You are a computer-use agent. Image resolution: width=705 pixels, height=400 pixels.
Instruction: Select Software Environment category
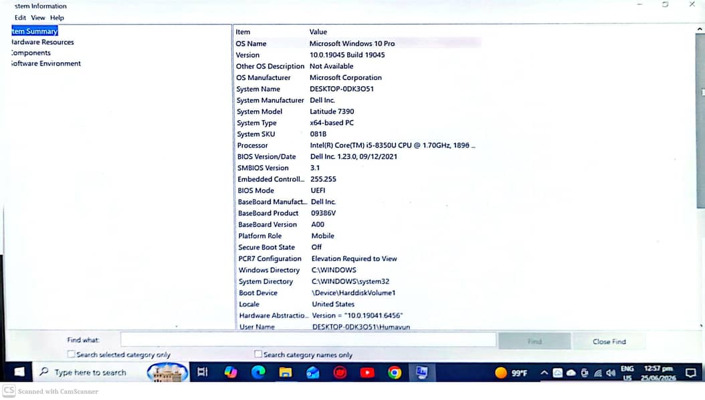pyautogui.click(x=46, y=63)
